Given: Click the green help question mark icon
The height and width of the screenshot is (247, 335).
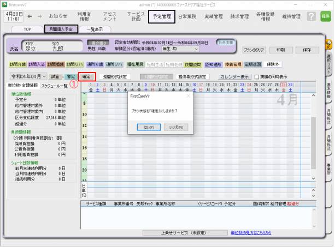Looking at the screenshot, I should point(311,17).
